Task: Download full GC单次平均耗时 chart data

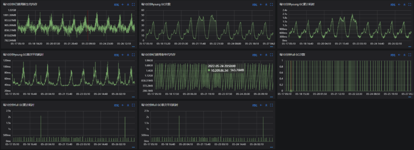Action: [x=266, y=105]
